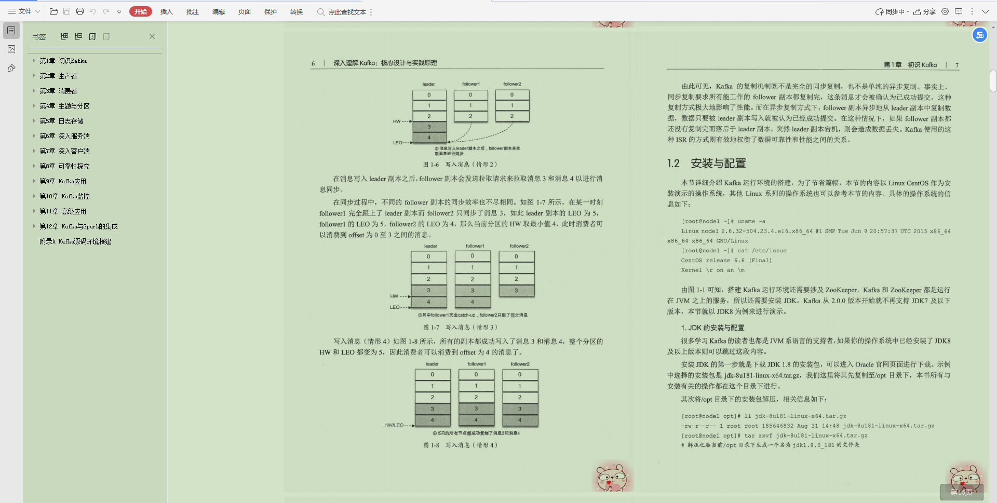Click the 图 1-8 caption text
Screen dimensions: 997x503
click(461, 445)
